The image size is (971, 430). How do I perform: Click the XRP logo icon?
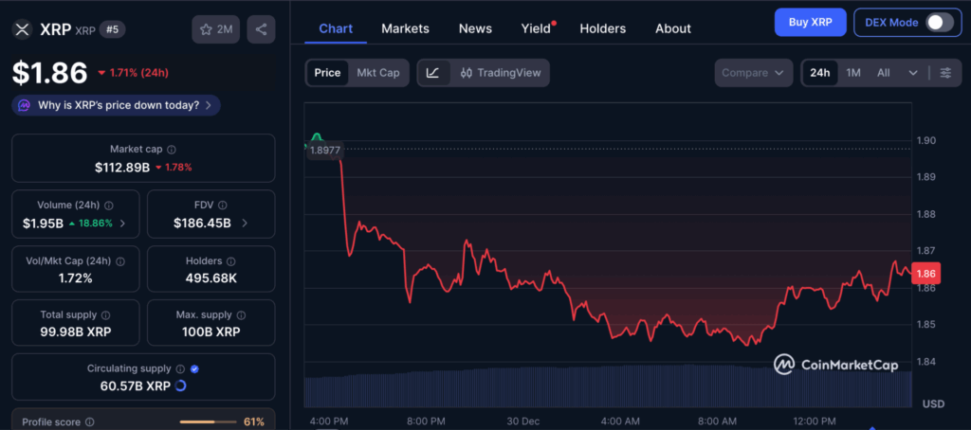(22, 29)
